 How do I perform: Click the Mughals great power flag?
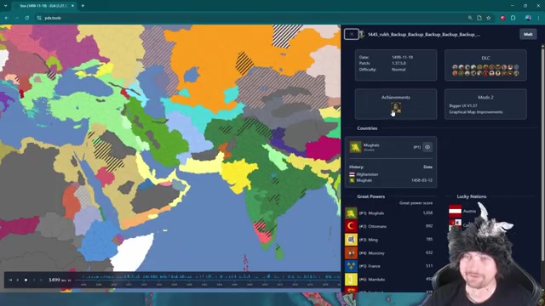point(351,213)
